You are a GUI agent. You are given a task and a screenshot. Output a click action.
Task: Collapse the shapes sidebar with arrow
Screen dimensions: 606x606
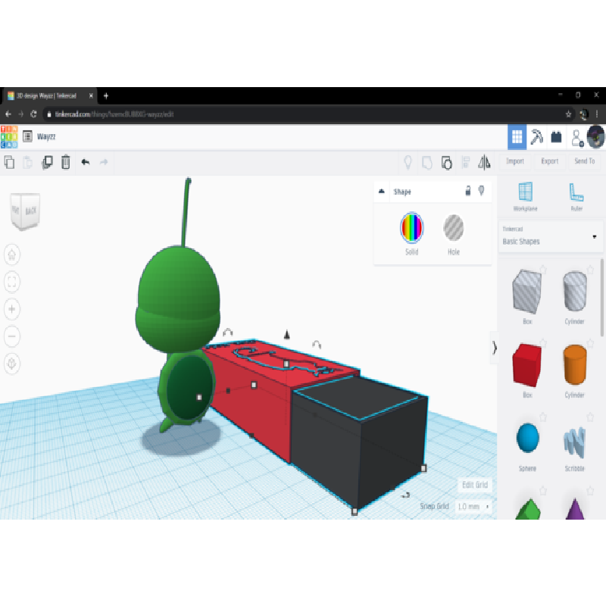coord(495,348)
